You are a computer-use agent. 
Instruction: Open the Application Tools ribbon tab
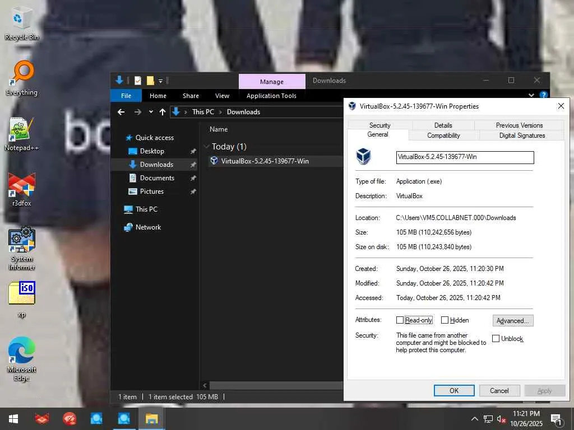click(271, 95)
